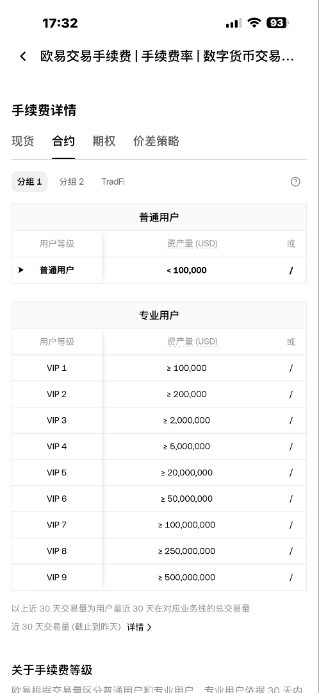Screen dimensions: 319x693
Task: Switch to the 期权 tab
Action: 104,141
